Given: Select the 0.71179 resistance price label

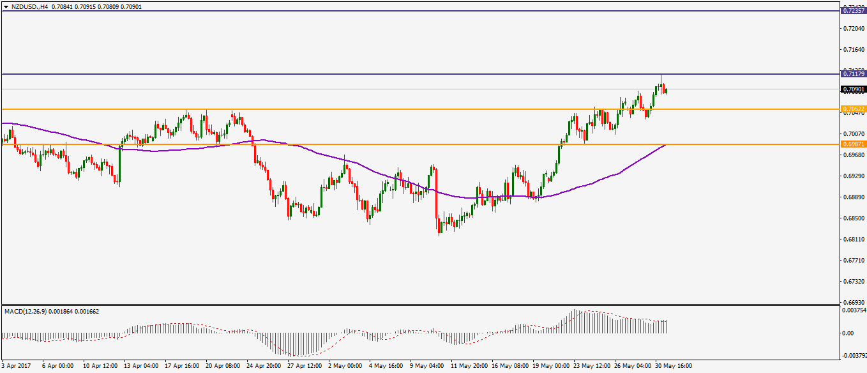Looking at the screenshot, I should [x=854, y=74].
